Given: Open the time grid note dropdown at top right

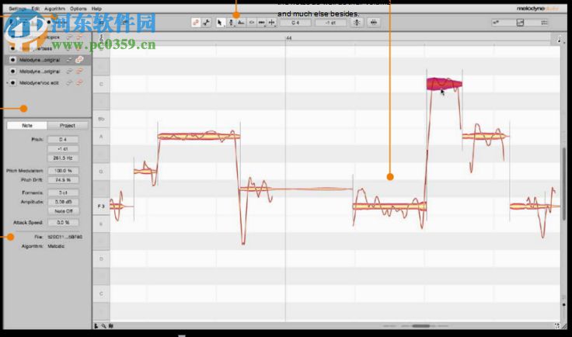Looking at the screenshot, I should (560, 40).
